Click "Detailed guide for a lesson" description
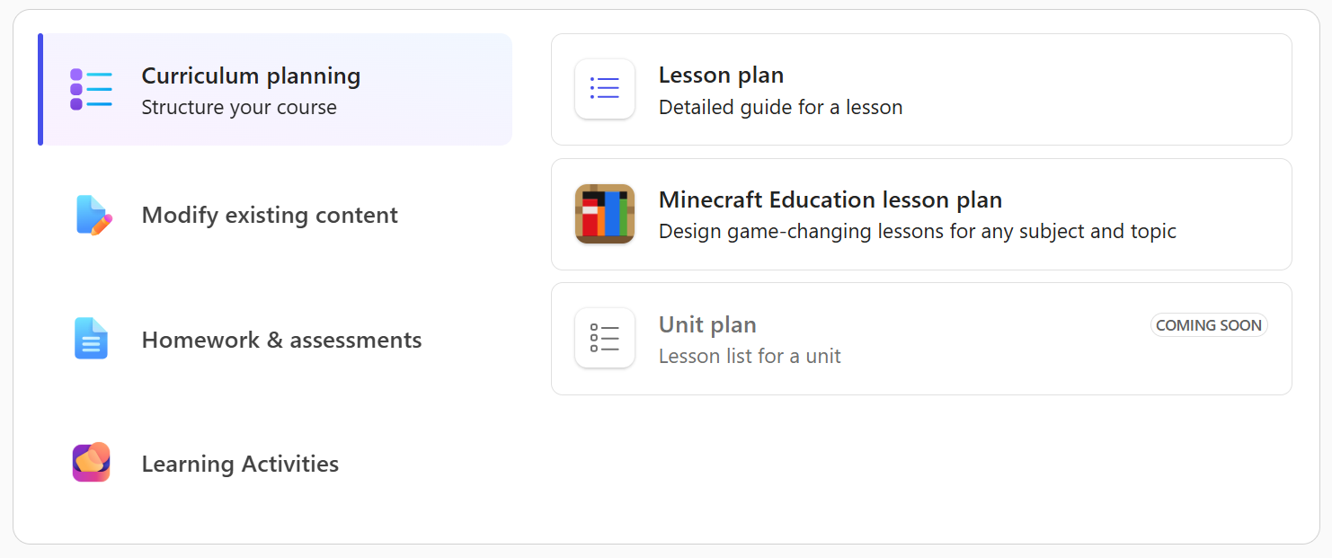The image size is (1332, 558). (780, 108)
